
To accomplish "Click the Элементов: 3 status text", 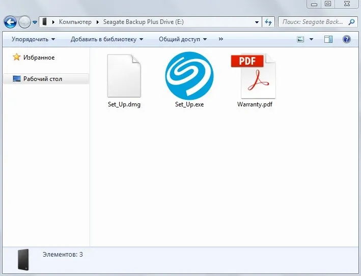I will coord(63,255).
